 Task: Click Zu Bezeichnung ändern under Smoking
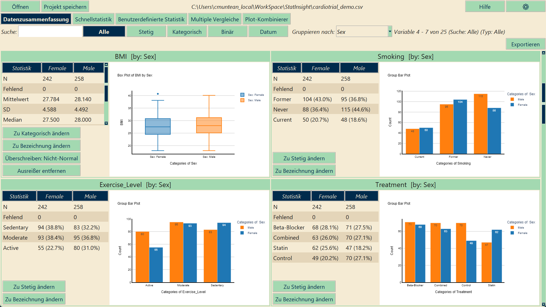(x=304, y=171)
